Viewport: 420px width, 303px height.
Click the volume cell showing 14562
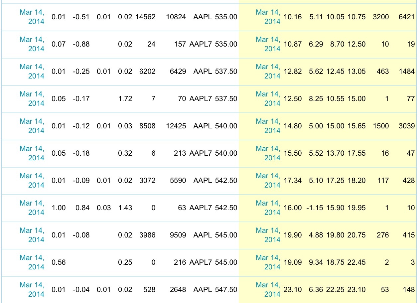pyautogui.click(x=146, y=17)
